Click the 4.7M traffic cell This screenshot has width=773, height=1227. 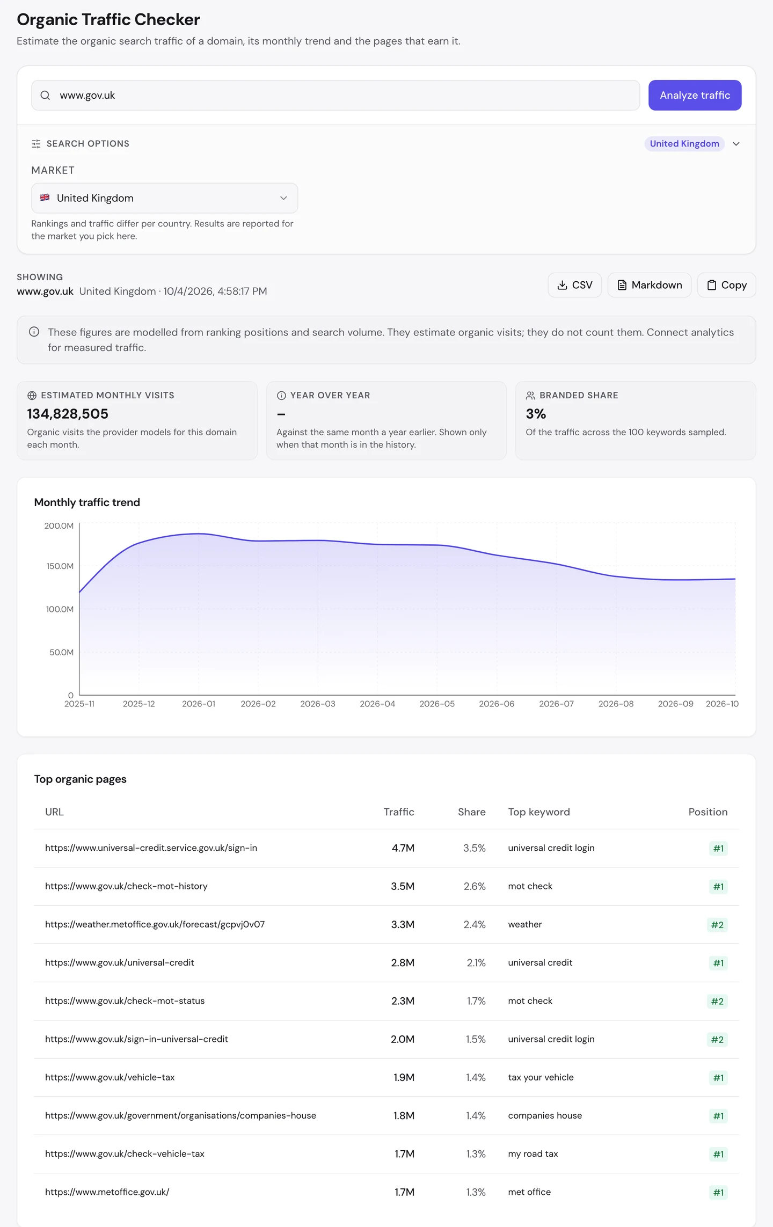(x=403, y=848)
